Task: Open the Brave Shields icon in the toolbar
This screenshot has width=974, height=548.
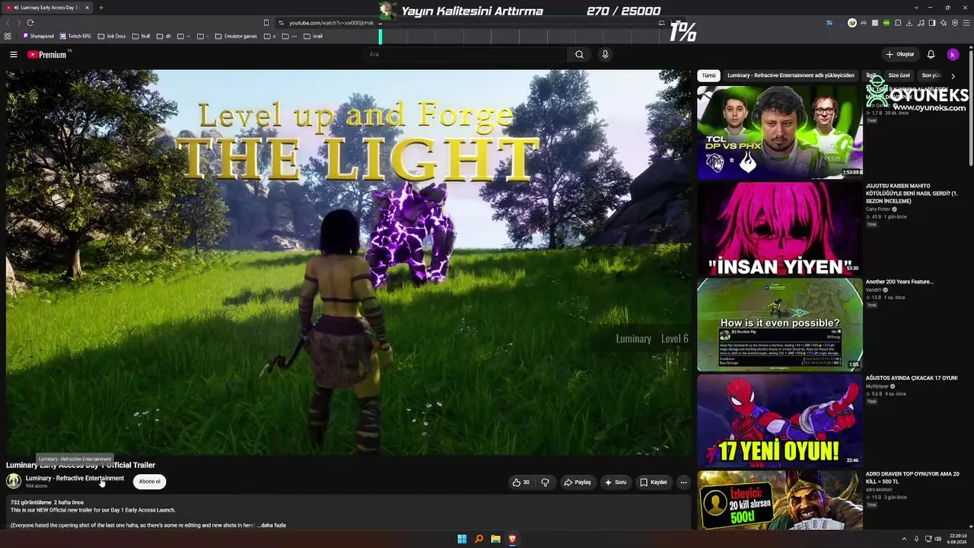Action: (955, 23)
